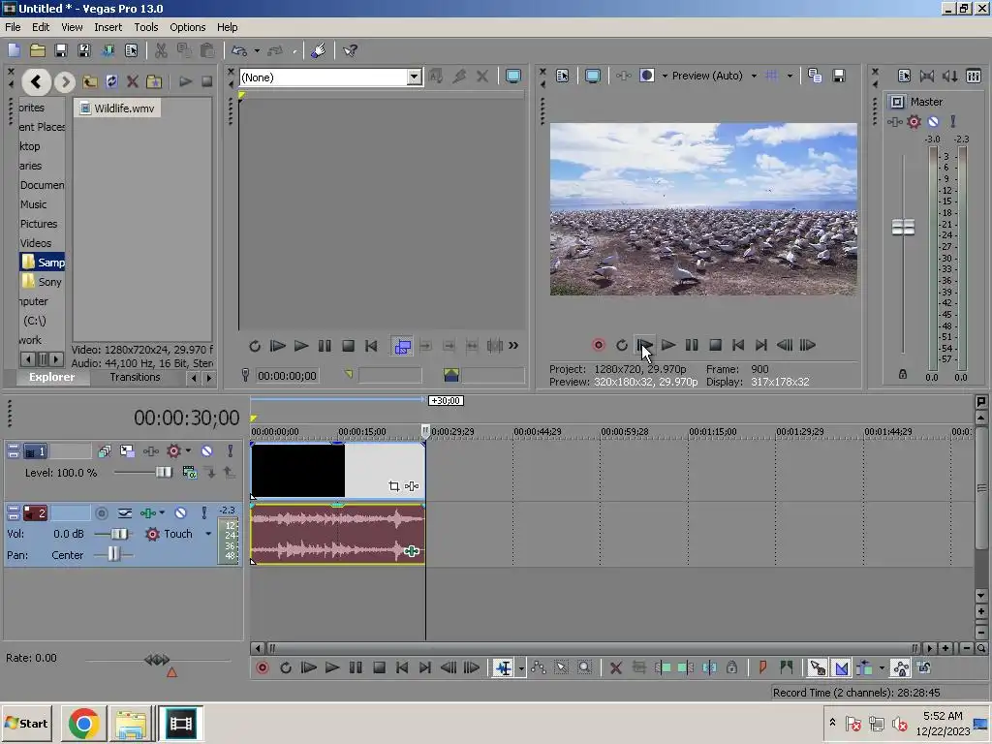
Task: Click Dim Output speaker icon in mixer
Action: (950, 76)
